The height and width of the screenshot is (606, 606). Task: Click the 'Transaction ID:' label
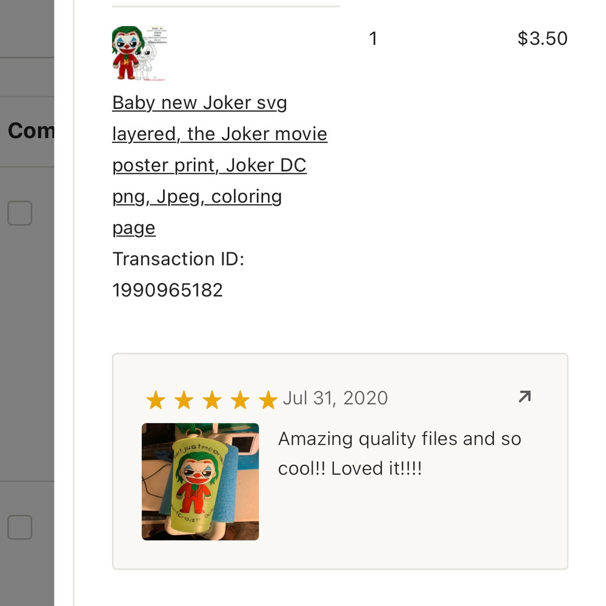[x=178, y=259]
